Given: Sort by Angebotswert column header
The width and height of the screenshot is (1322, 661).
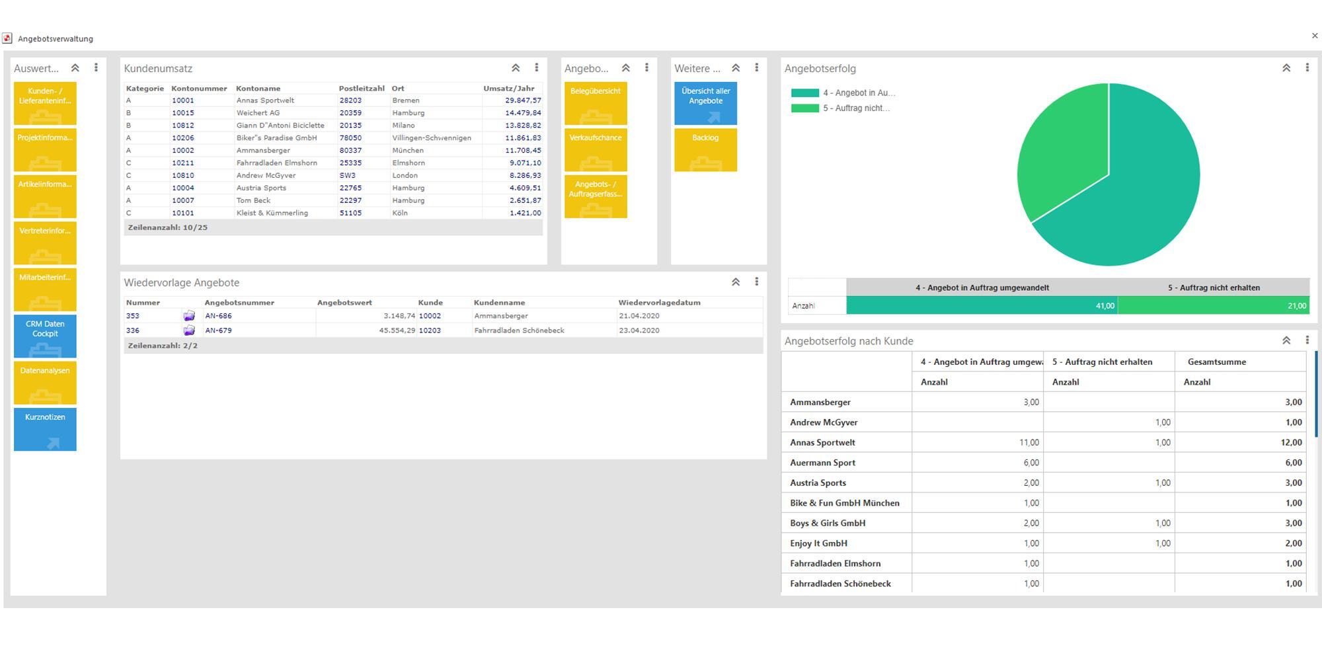Looking at the screenshot, I should 344,303.
